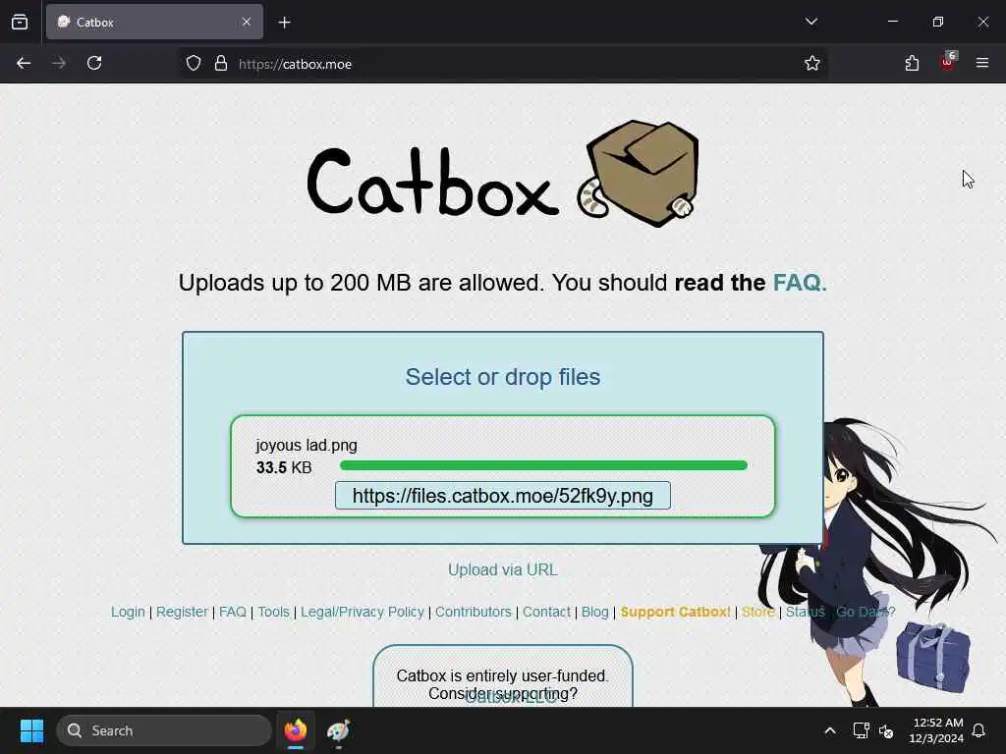Open the Windows Start menu
1006x754 pixels.
pyautogui.click(x=31, y=730)
